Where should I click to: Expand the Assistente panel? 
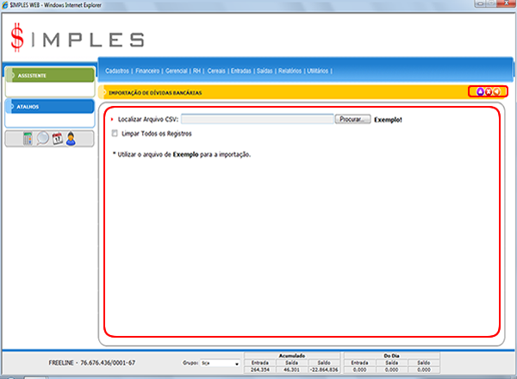(x=49, y=75)
